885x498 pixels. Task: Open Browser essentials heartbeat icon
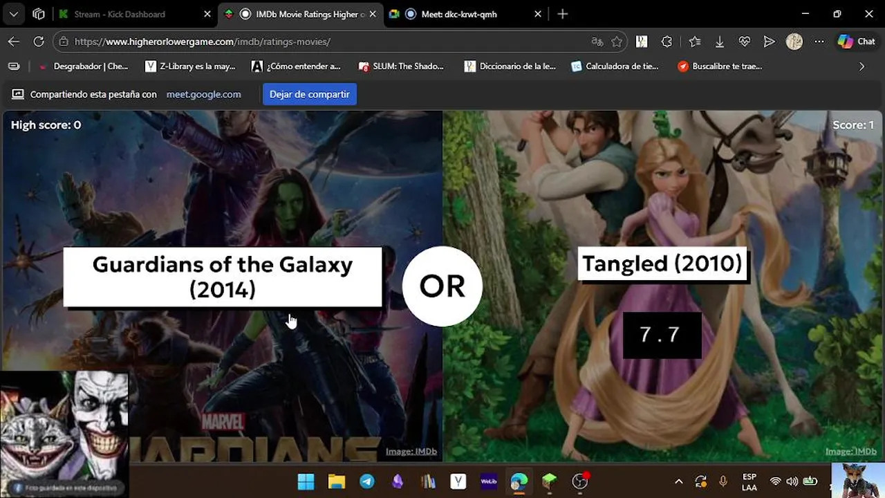[x=745, y=41]
